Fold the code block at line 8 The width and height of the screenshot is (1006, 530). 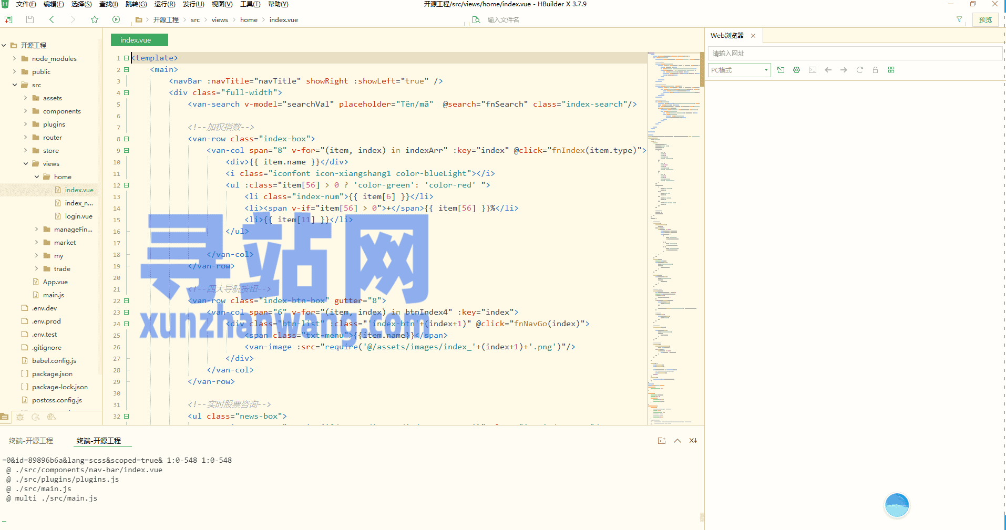pos(126,139)
